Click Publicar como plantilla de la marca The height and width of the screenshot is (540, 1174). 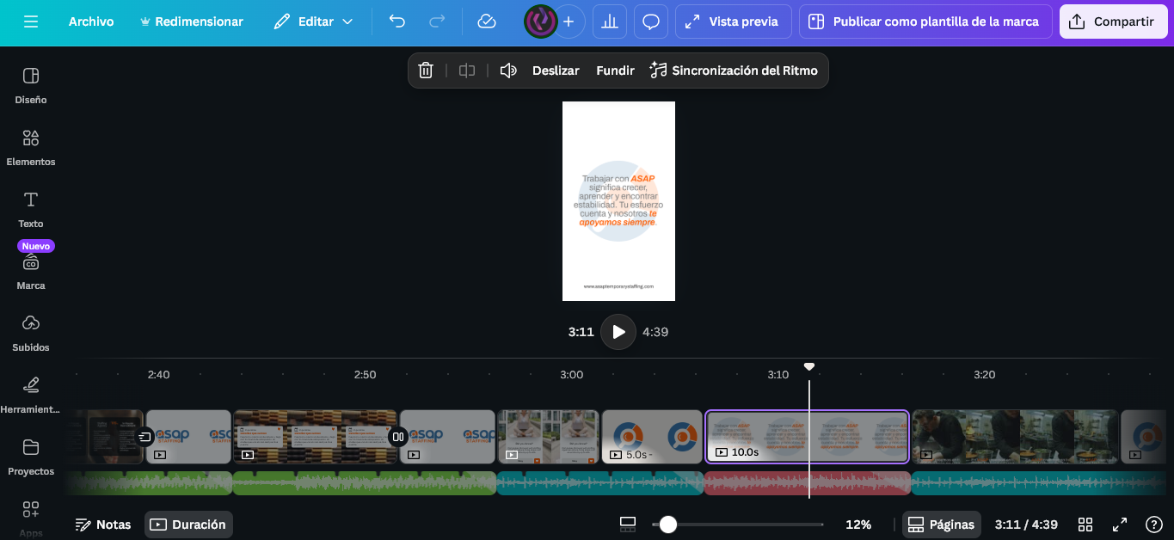(x=925, y=21)
